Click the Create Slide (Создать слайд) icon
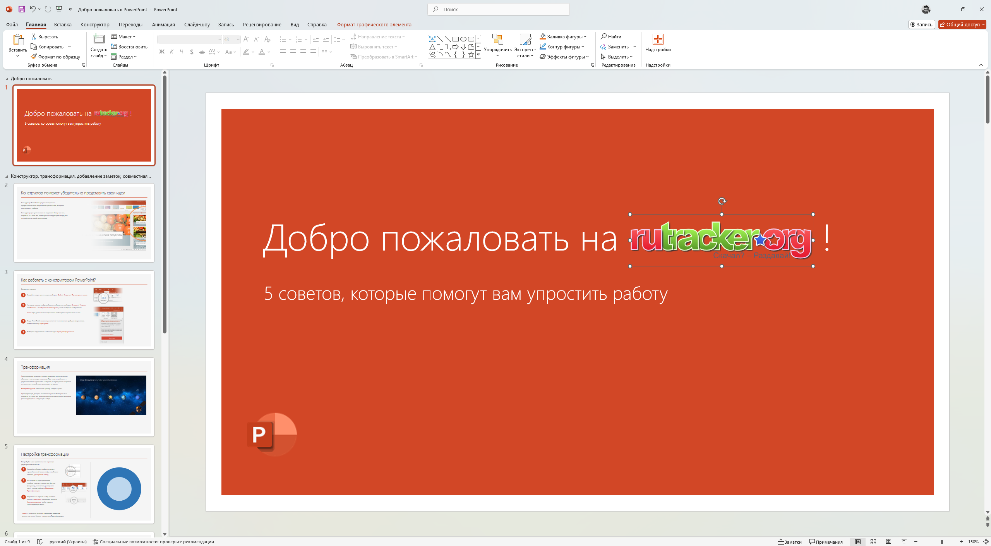The width and height of the screenshot is (991, 546). click(99, 39)
